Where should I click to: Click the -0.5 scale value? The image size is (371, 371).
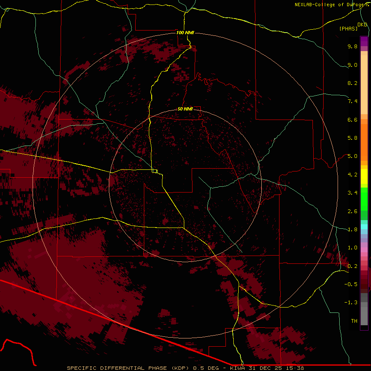pyautogui.click(x=351, y=284)
